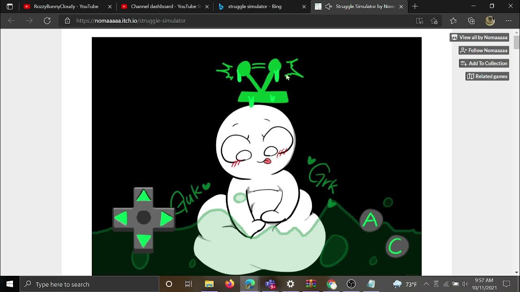Open Microsoft Teams taskbar icon

point(270,284)
